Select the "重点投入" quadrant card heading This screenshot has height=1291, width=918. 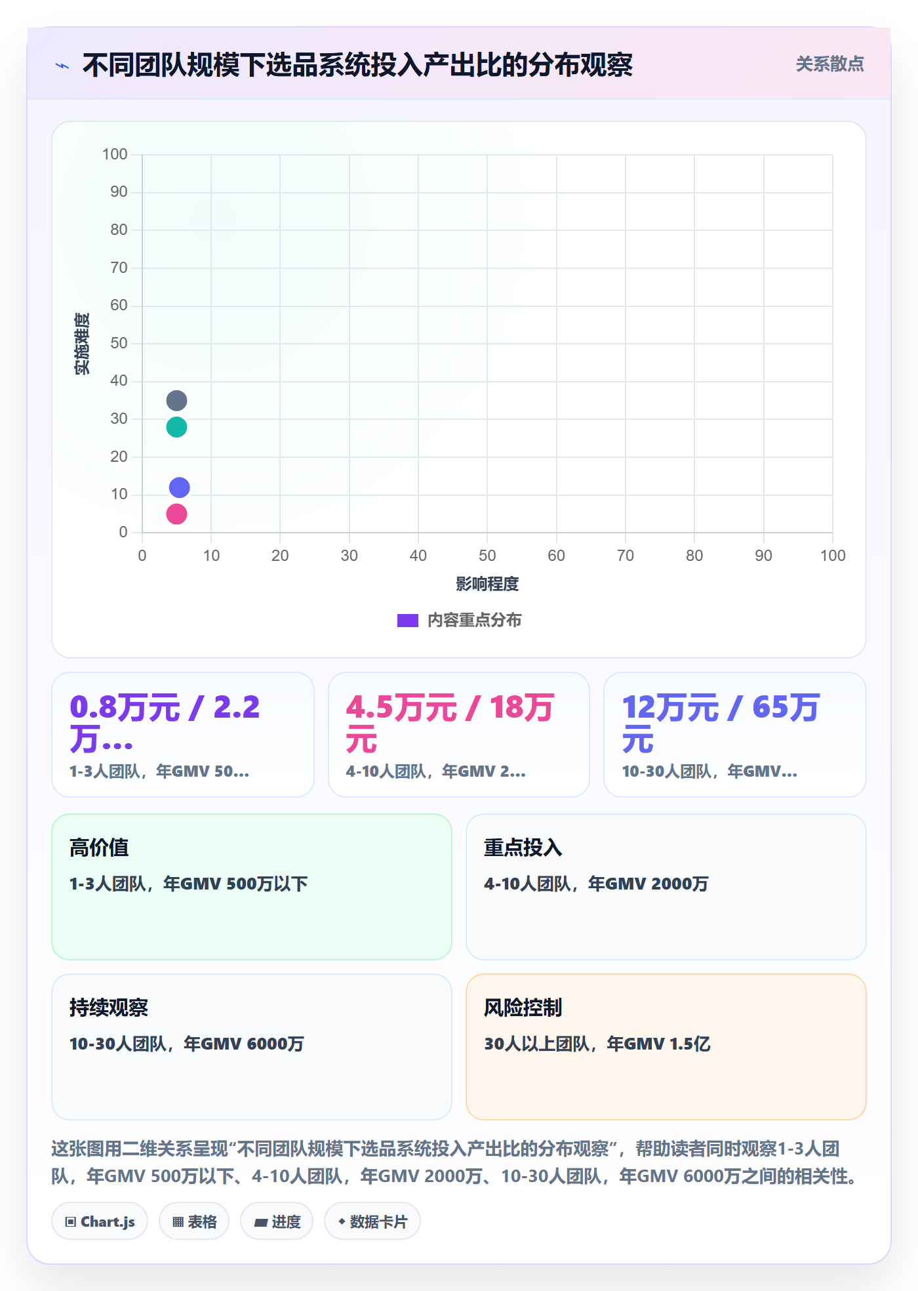[523, 848]
